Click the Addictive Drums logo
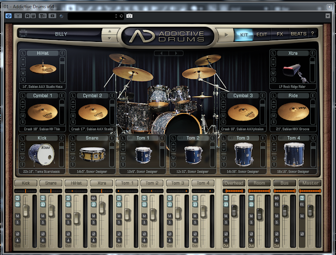This screenshot has height=255, width=336. click(167, 36)
